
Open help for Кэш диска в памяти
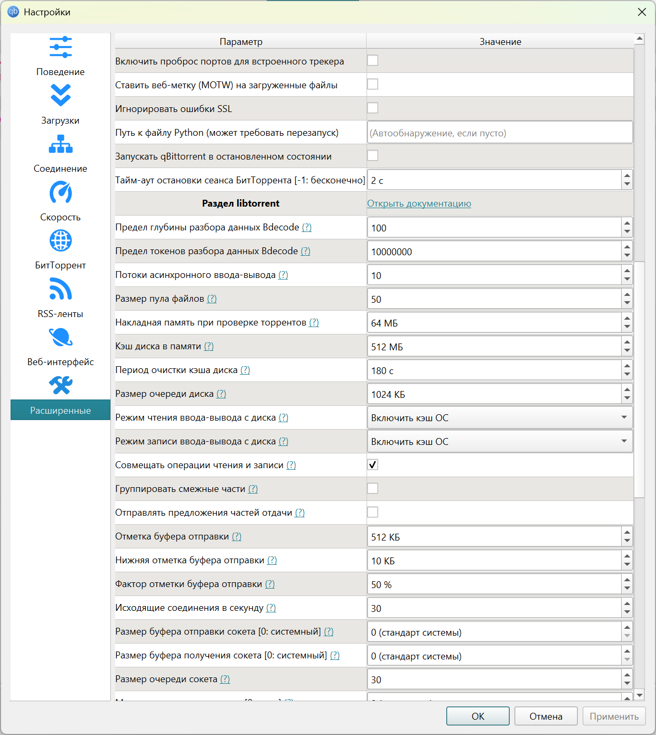(209, 346)
